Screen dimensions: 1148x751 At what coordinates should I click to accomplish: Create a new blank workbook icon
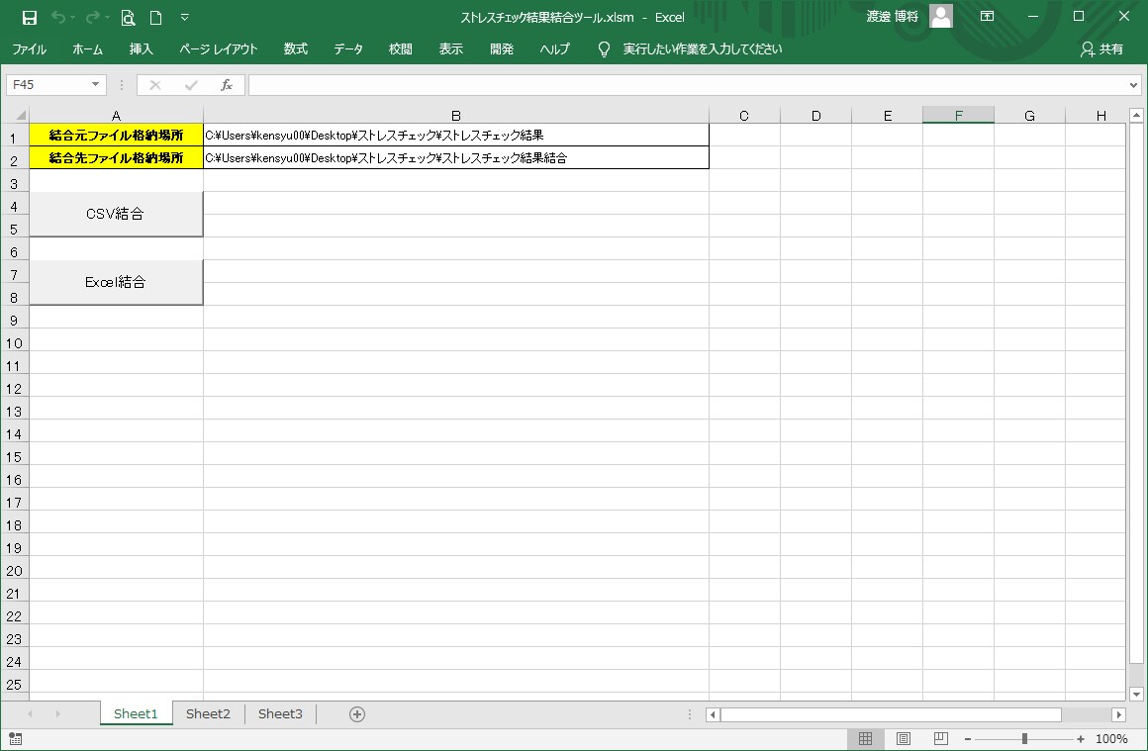tap(156, 18)
